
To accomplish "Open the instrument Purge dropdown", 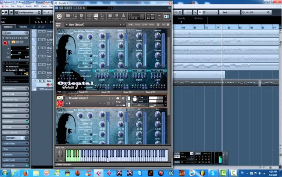I will [x=120, y=102].
